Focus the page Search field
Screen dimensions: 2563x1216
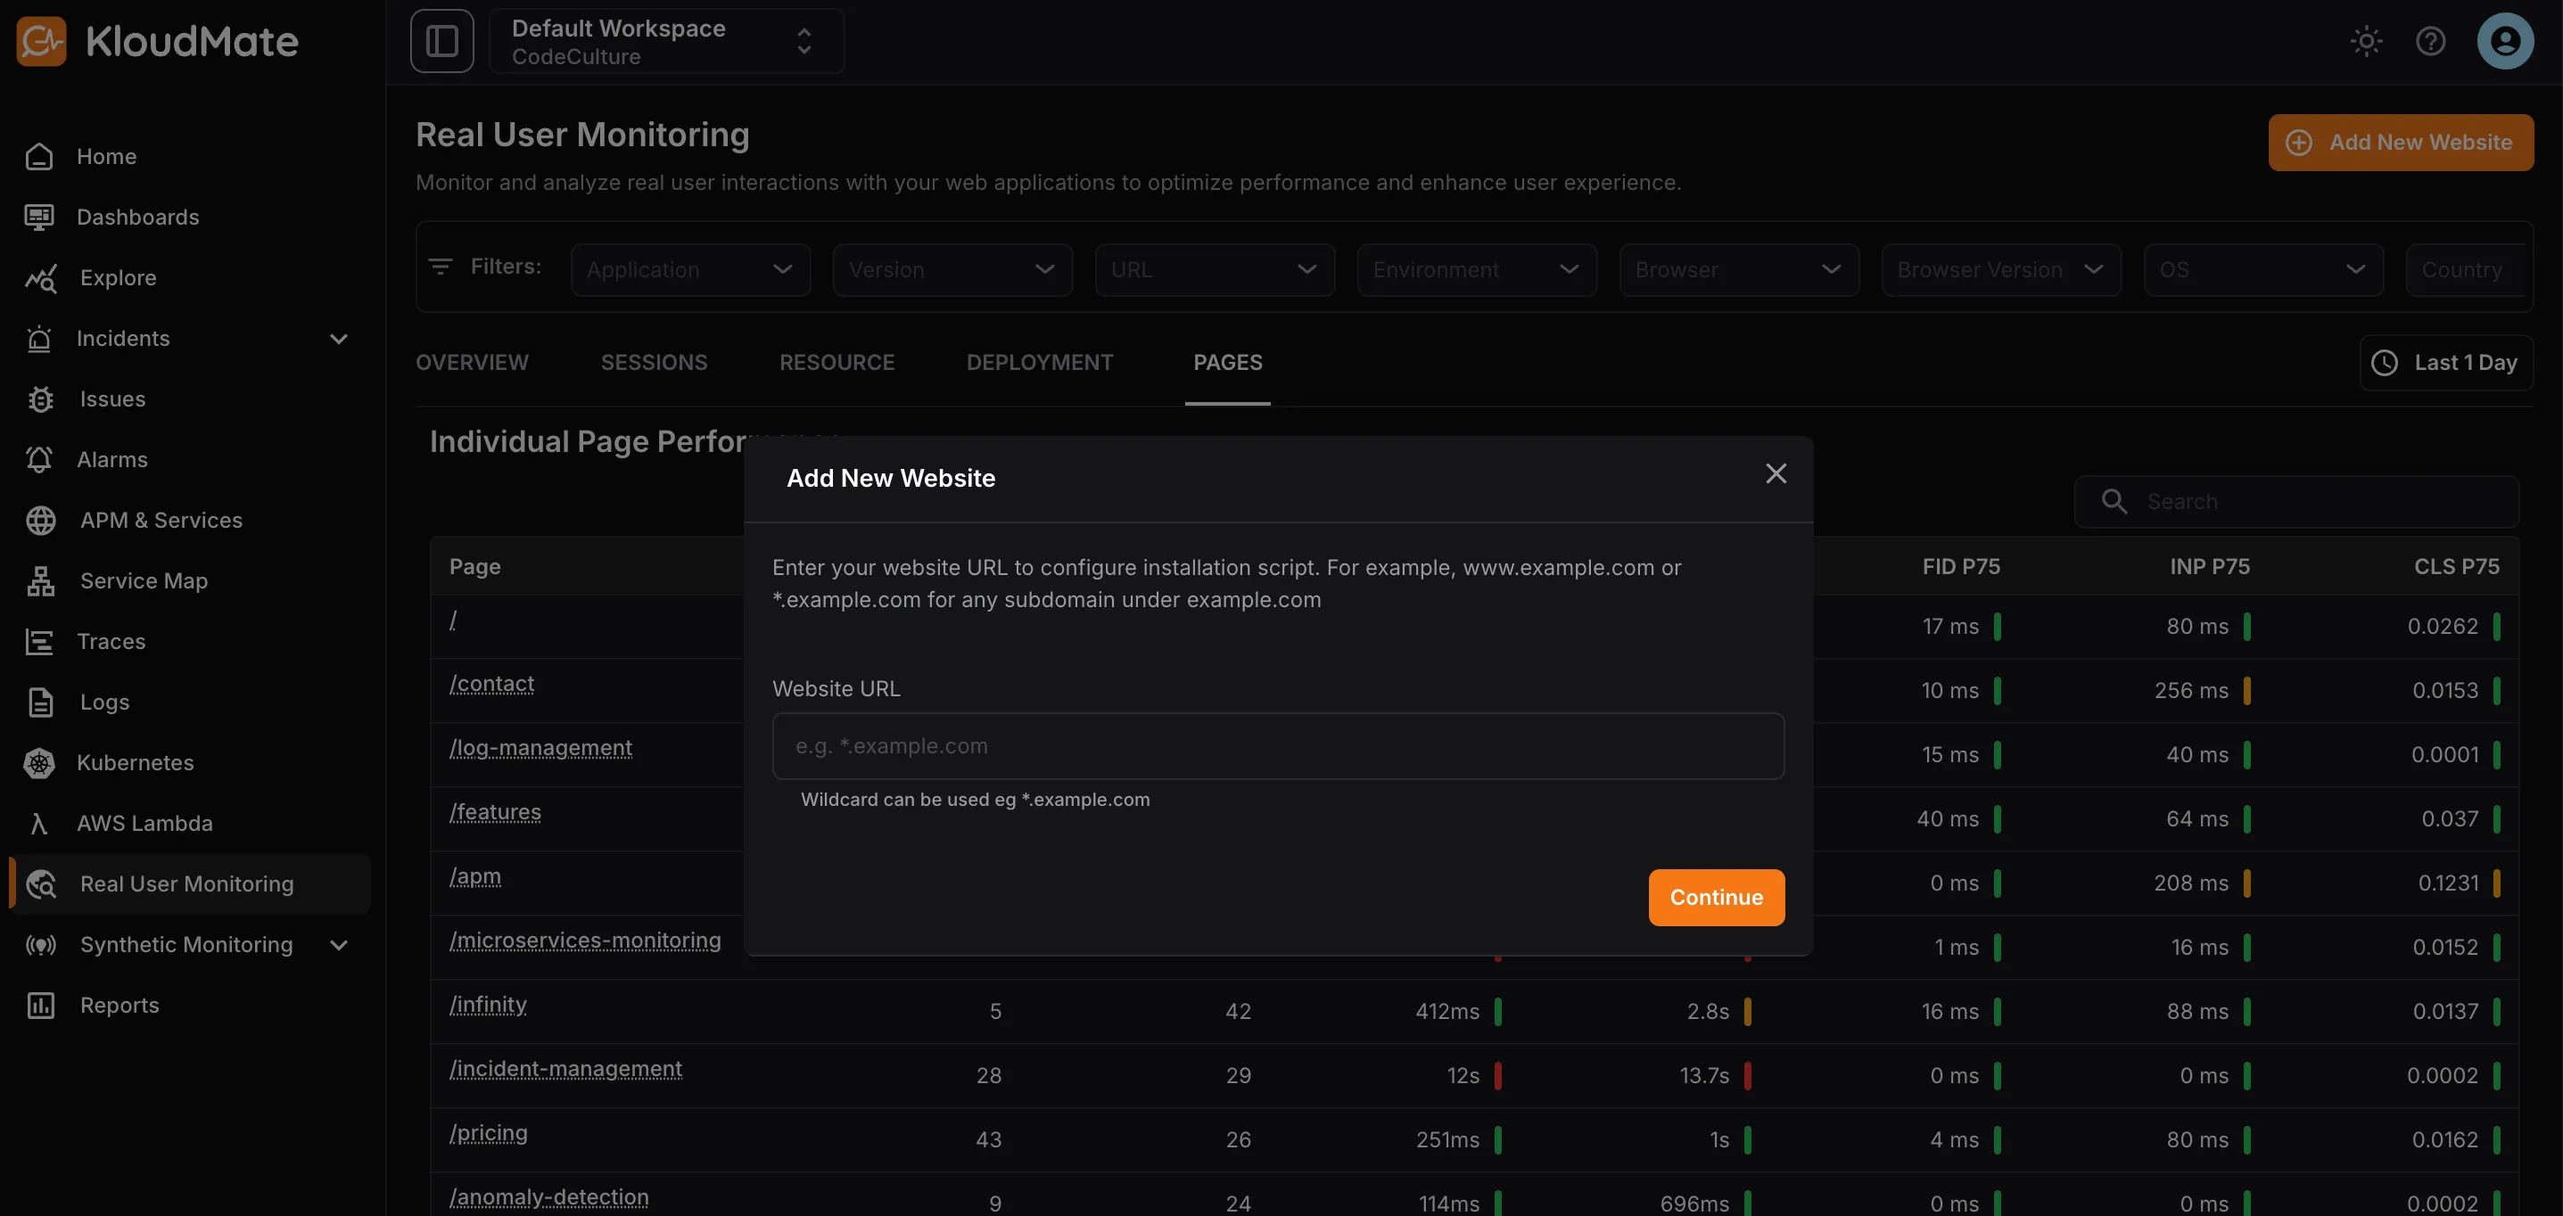point(2296,501)
